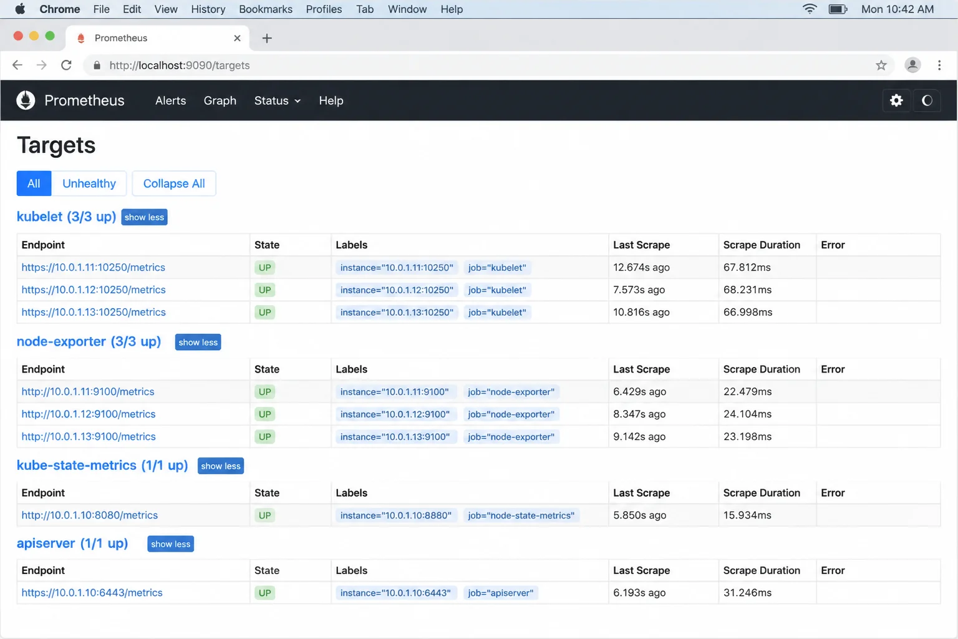The width and height of the screenshot is (958, 639).
Task: Open the Chrome profile avatar icon
Action: tap(912, 65)
